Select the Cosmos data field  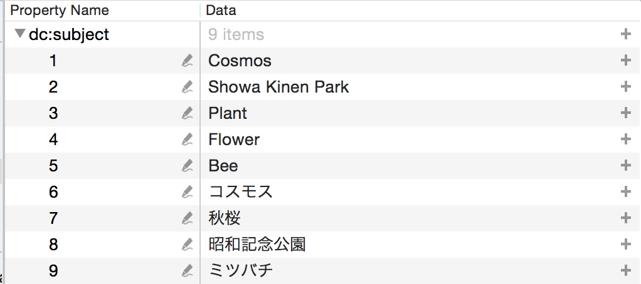tap(240, 61)
